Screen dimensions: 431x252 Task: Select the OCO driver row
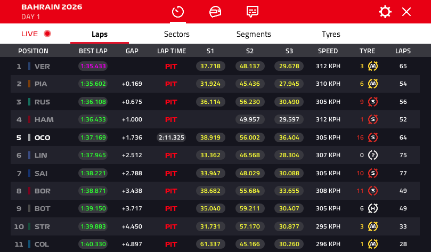(42, 137)
